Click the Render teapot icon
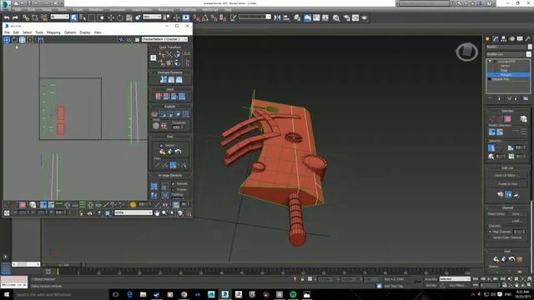 pos(365,17)
